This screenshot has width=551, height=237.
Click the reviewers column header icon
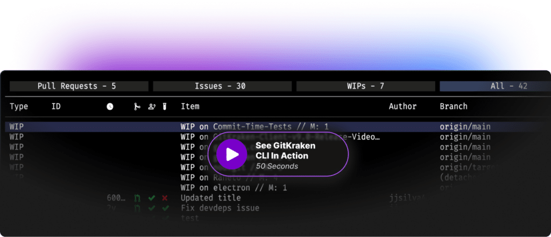(x=152, y=107)
